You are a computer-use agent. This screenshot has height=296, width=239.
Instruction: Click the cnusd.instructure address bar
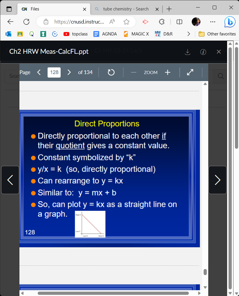coord(79,22)
